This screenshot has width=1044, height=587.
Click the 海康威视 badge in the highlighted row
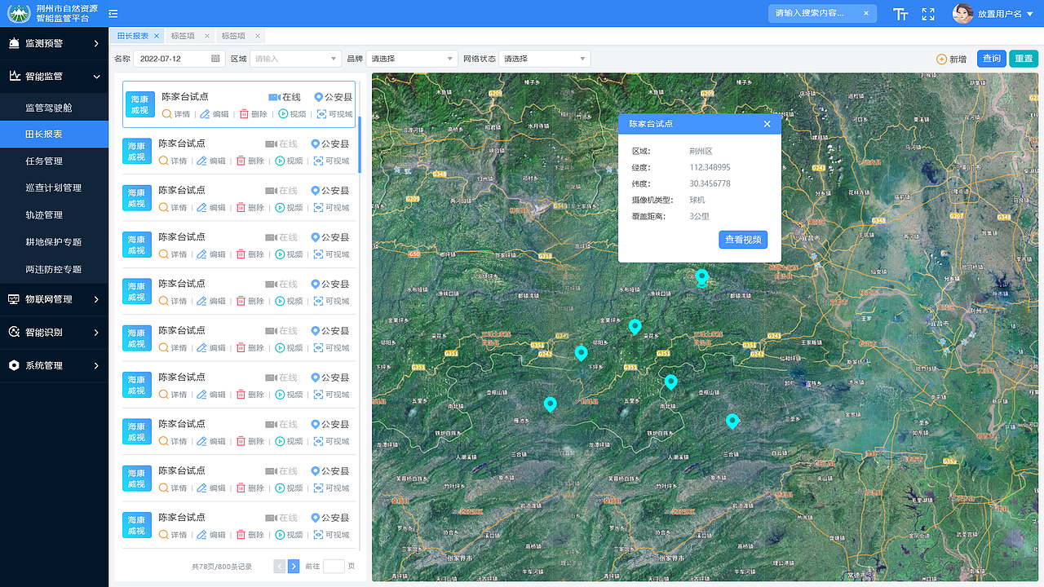click(x=139, y=104)
